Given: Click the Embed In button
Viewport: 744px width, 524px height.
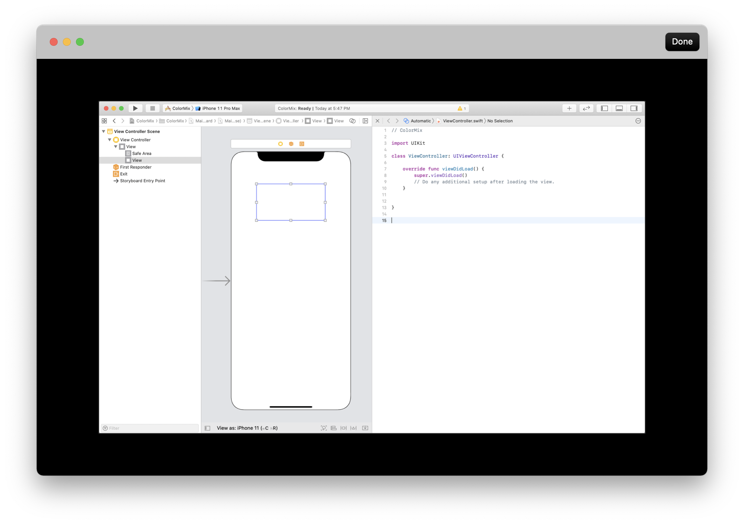Looking at the screenshot, I should point(365,428).
